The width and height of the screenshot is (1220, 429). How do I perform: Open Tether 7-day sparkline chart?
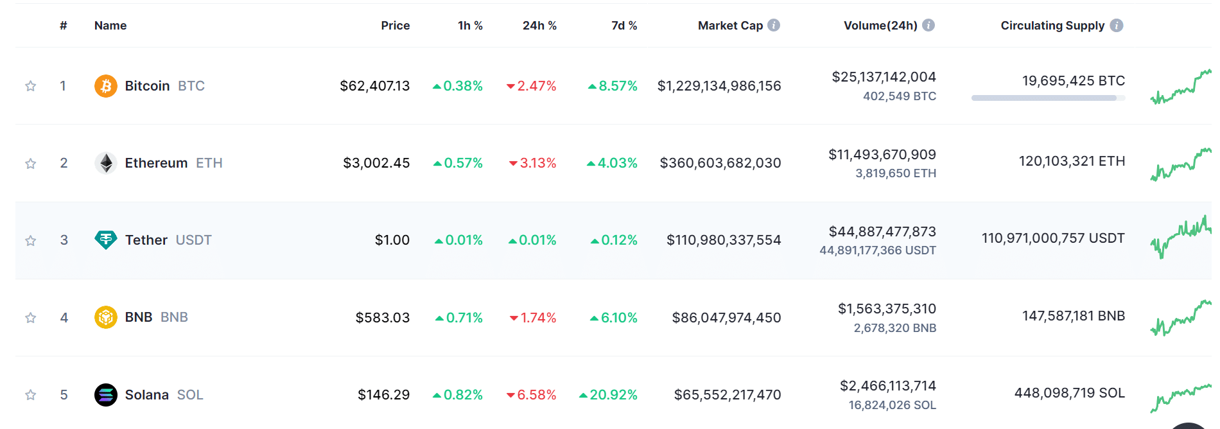[1181, 238]
